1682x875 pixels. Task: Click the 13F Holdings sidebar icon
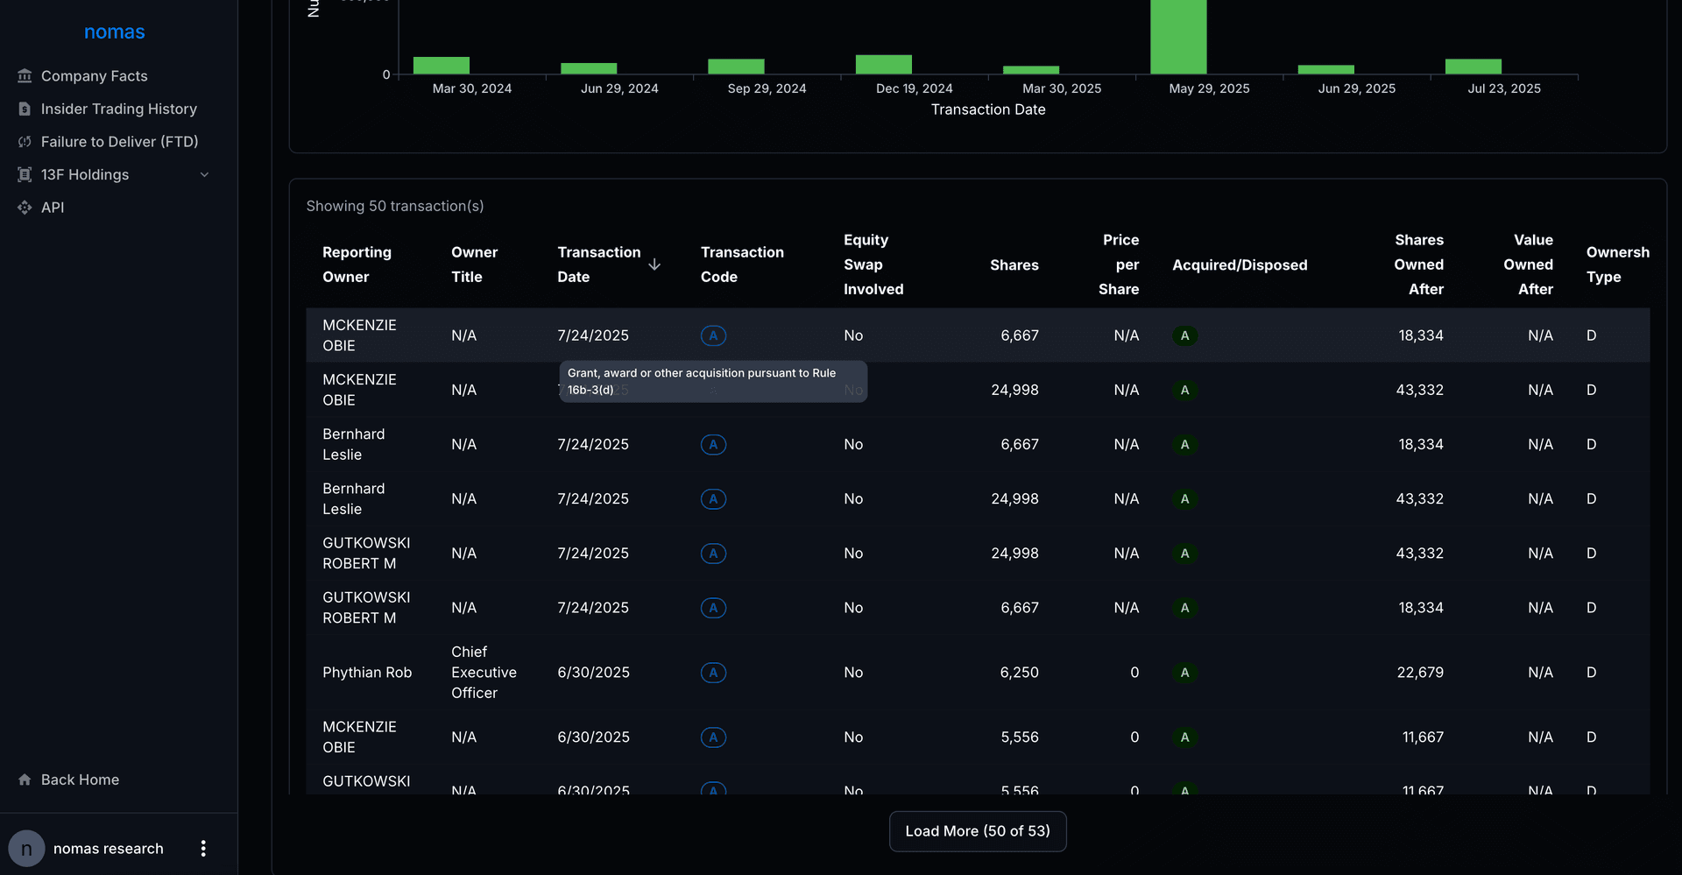(x=25, y=175)
